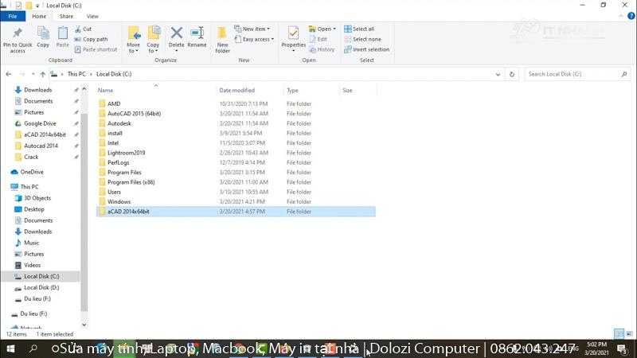Viewport: 637px width, 358px height.
Task: Click the Back navigation arrow
Action: [9, 74]
